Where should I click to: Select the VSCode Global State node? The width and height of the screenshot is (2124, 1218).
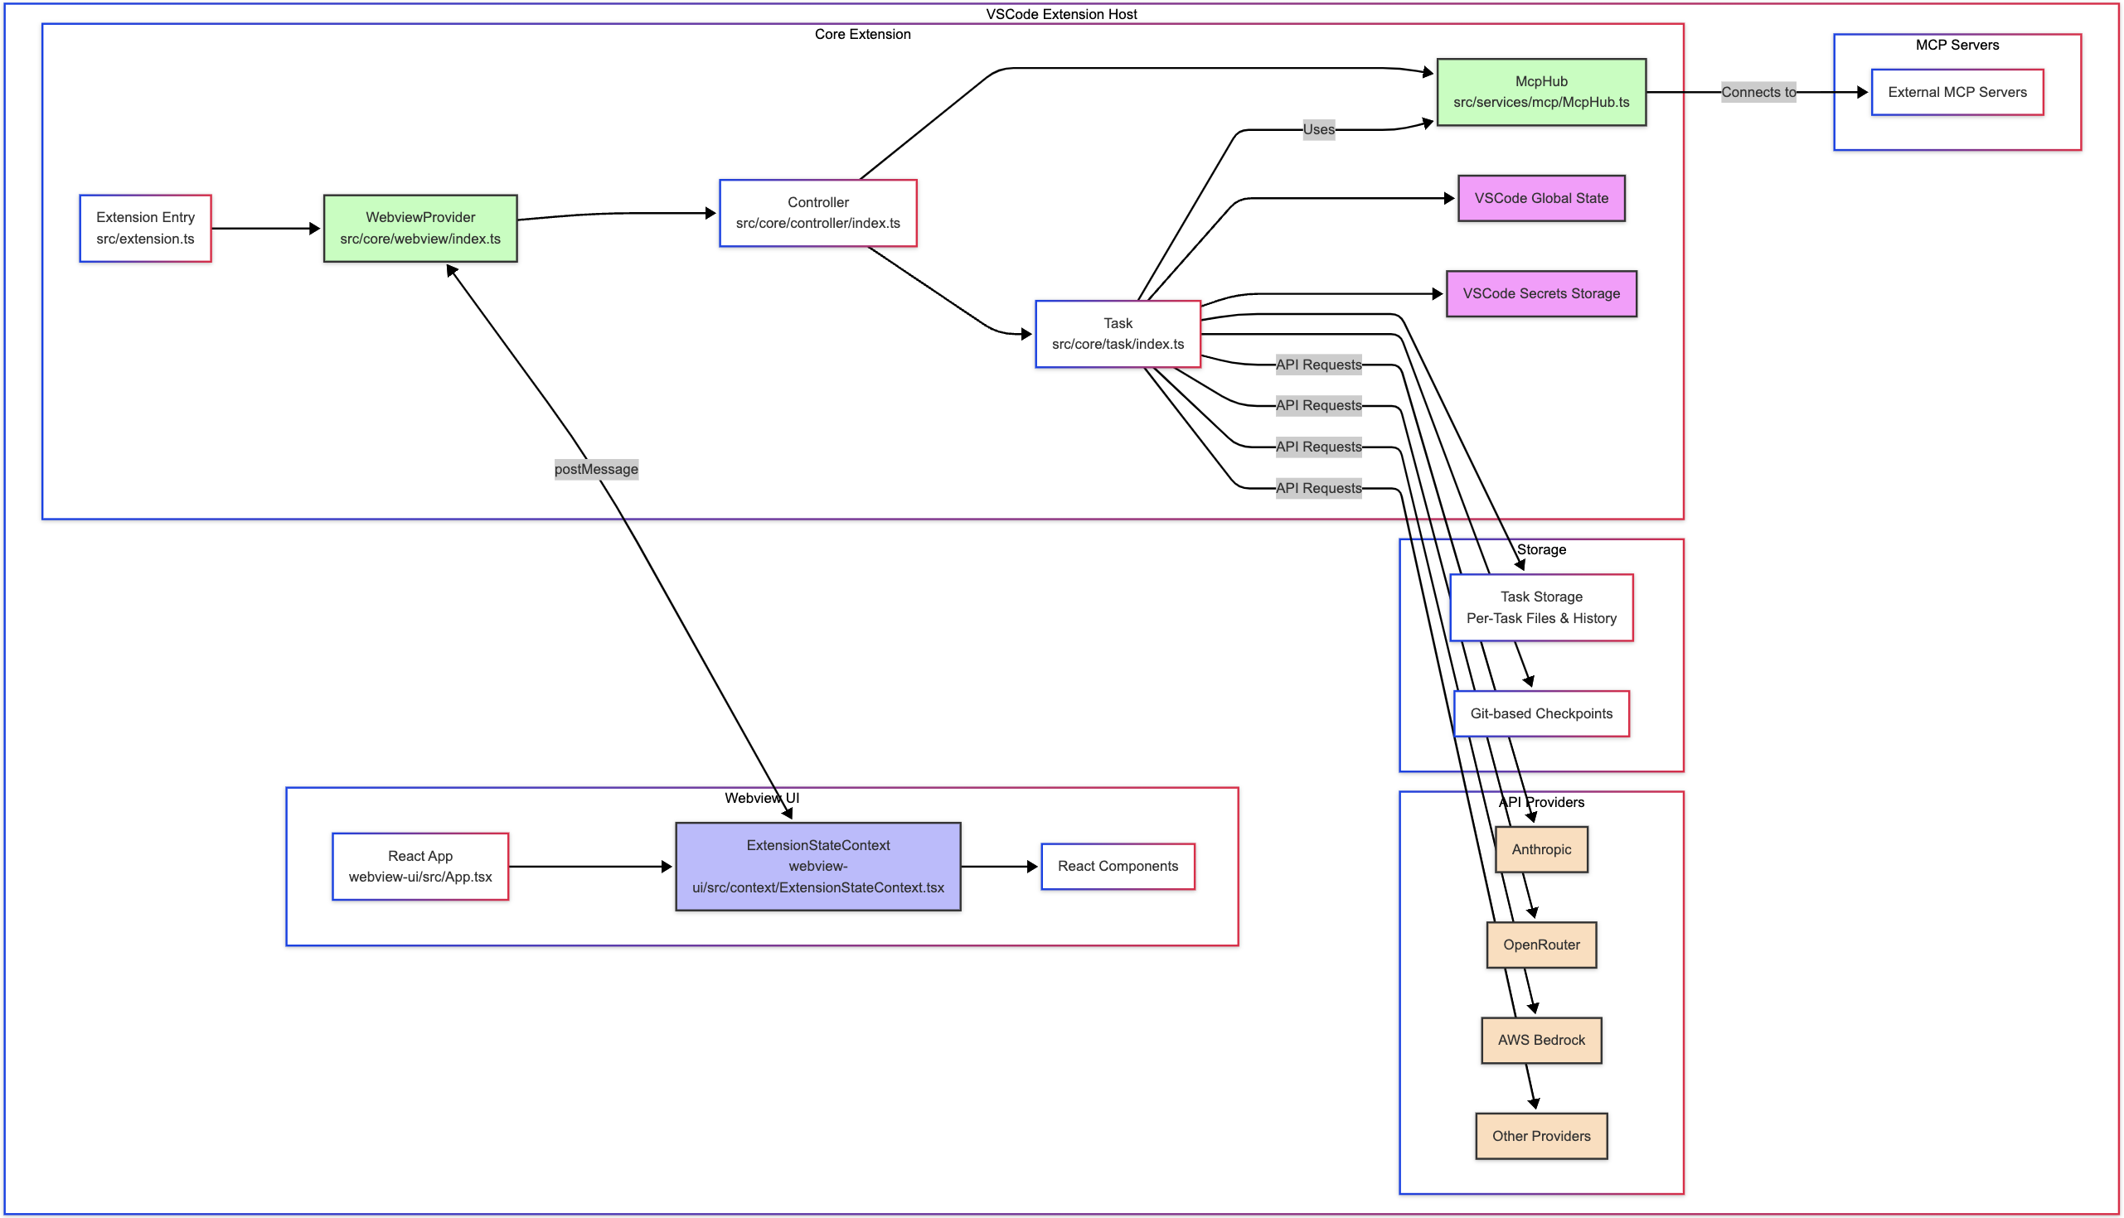click(1540, 198)
